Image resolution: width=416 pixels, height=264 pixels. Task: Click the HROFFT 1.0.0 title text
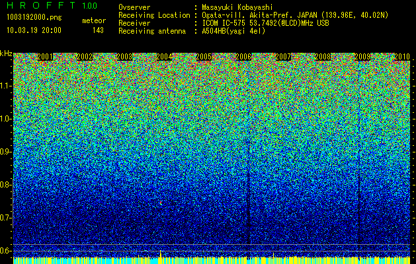[52, 5]
